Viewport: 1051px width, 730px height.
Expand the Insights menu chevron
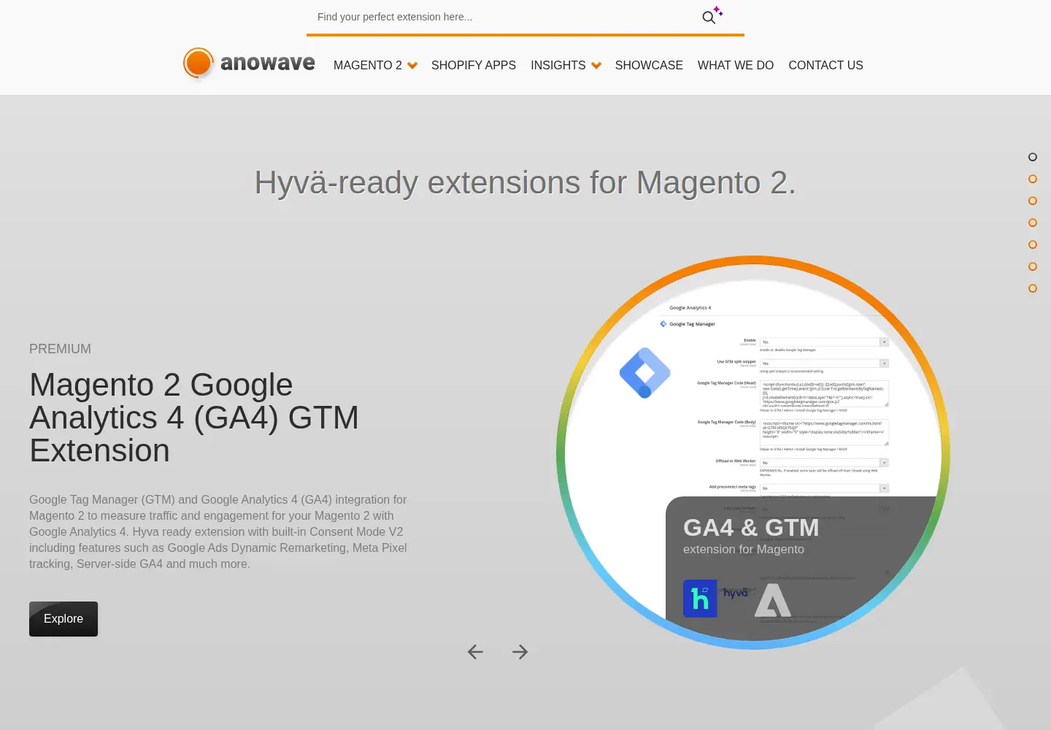click(x=596, y=66)
